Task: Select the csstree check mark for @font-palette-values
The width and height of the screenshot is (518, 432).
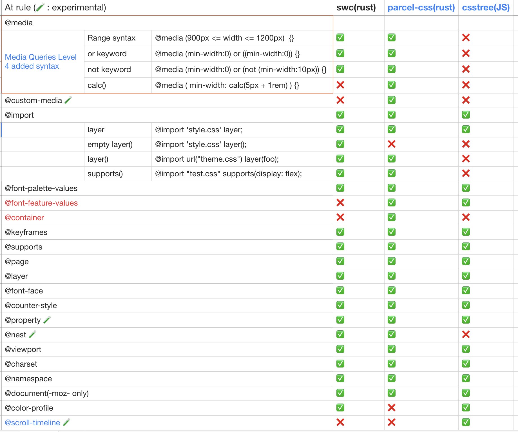Action: (x=466, y=188)
